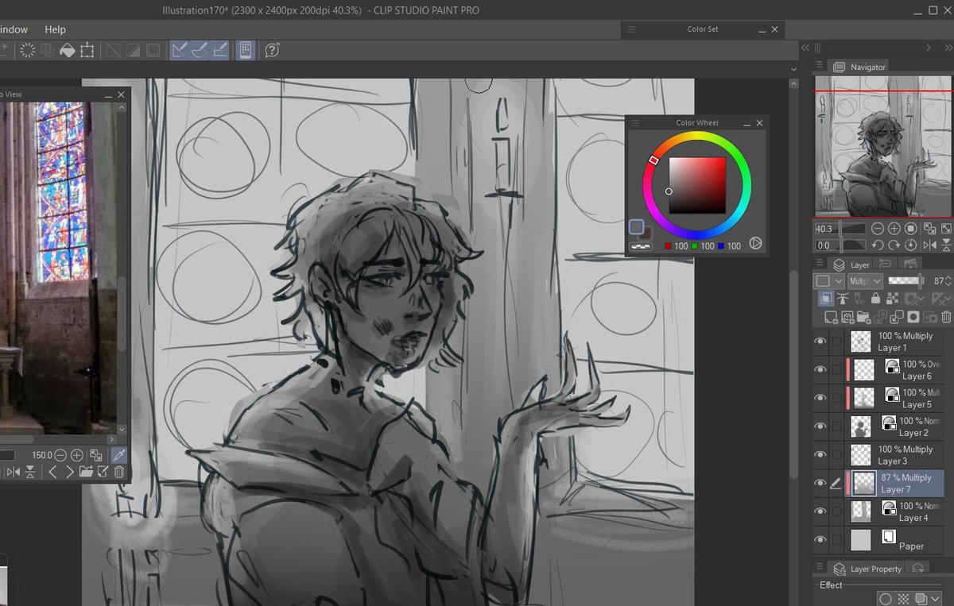954x606 pixels.
Task: Click the Clear (spark) icon in the command bar
Action: (28, 50)
